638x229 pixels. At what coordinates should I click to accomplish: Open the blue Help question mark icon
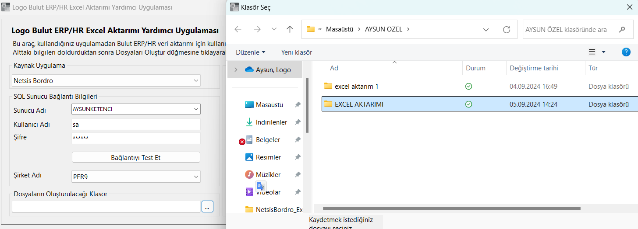point(626,52)
